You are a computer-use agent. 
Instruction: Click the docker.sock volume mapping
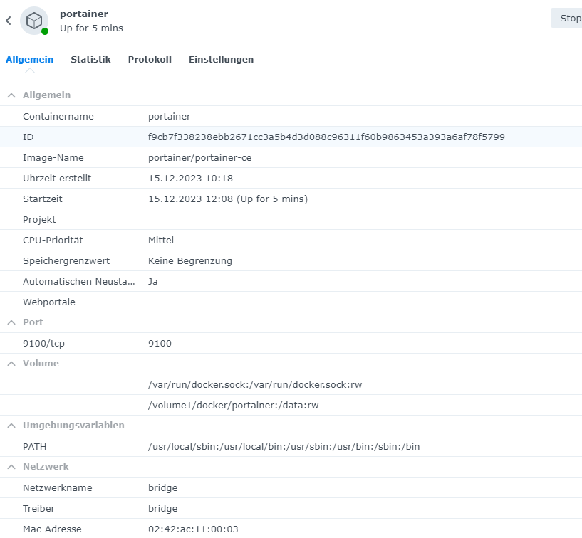255,385
